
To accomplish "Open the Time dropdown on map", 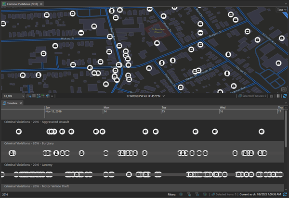I will pos(281,10).
